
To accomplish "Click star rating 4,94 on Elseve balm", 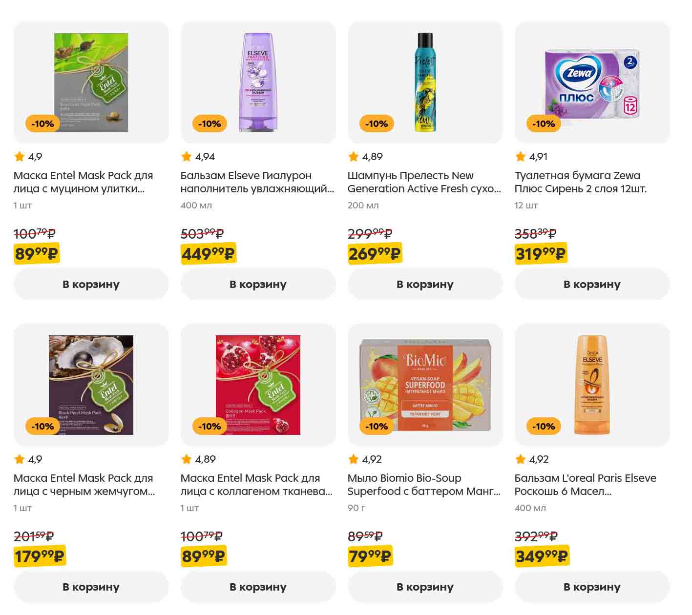I will tap(198, 157).
